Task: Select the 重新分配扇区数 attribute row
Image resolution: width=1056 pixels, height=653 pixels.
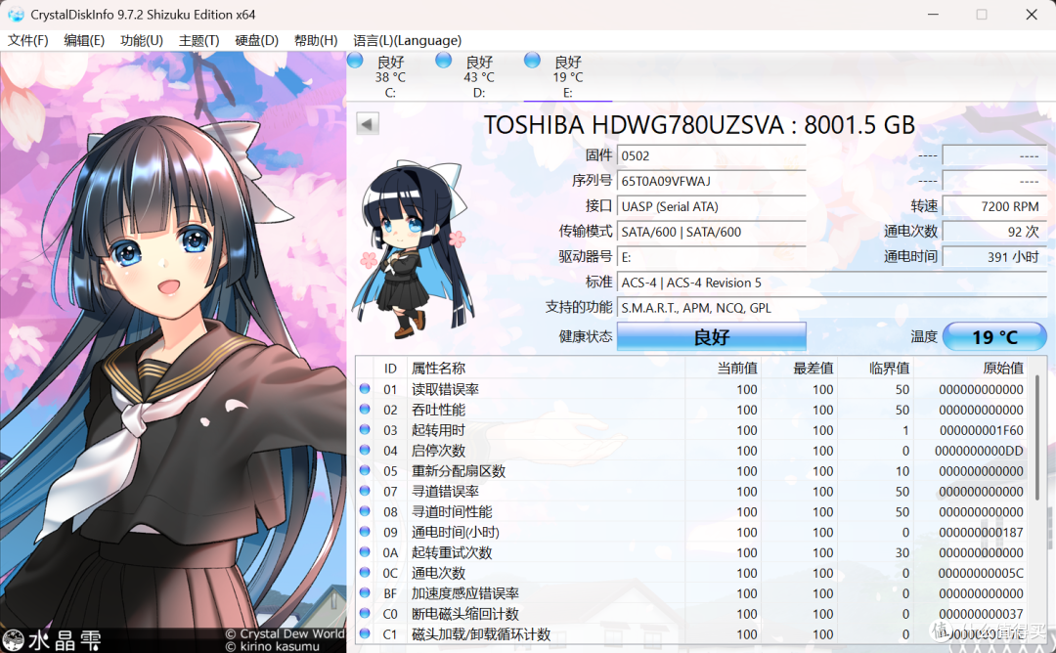Action: point(692,470)
